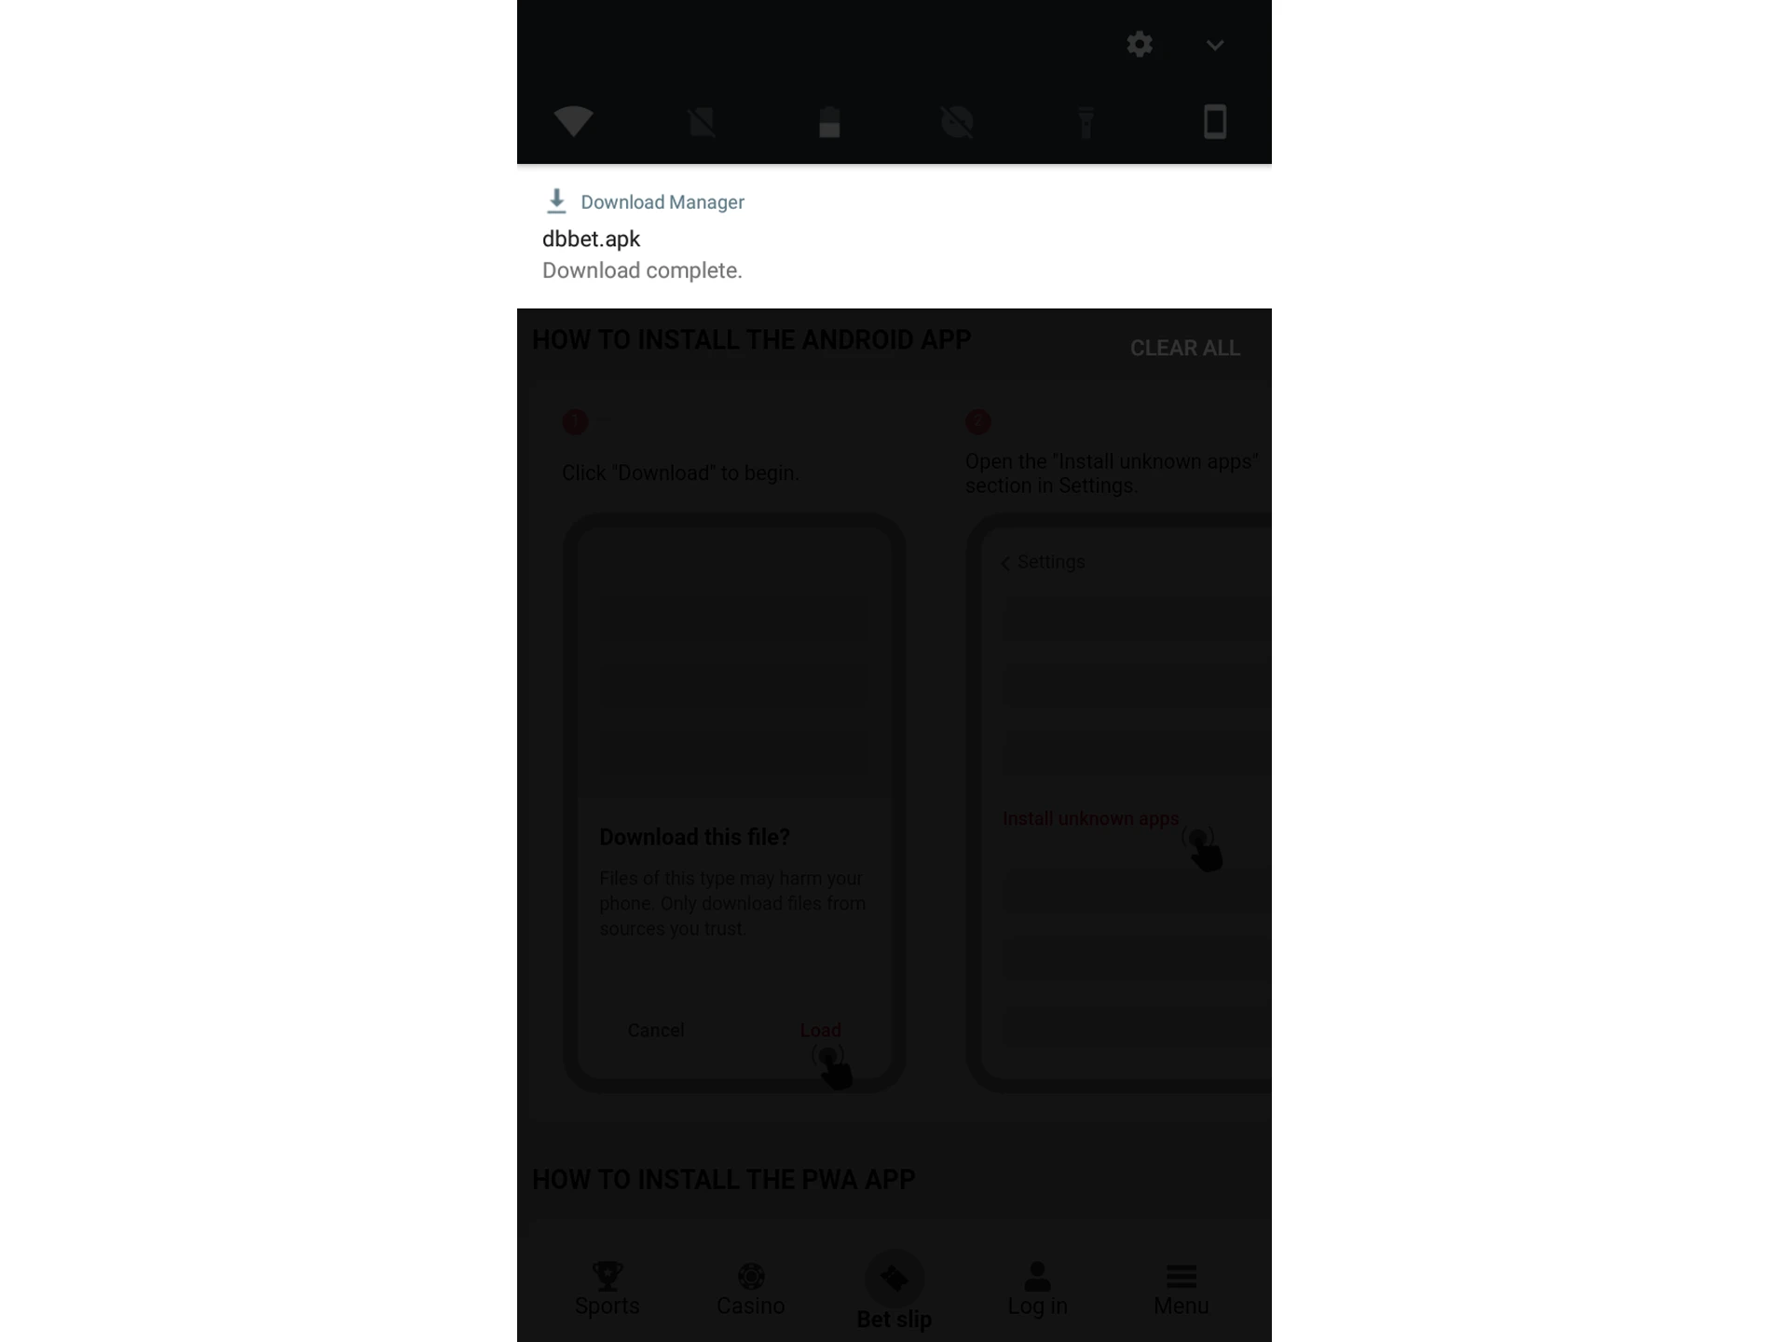Click the Sports icon in bottom navigation
The height and width of the screenshot is (1342, 1789).
click(608, 1287)
